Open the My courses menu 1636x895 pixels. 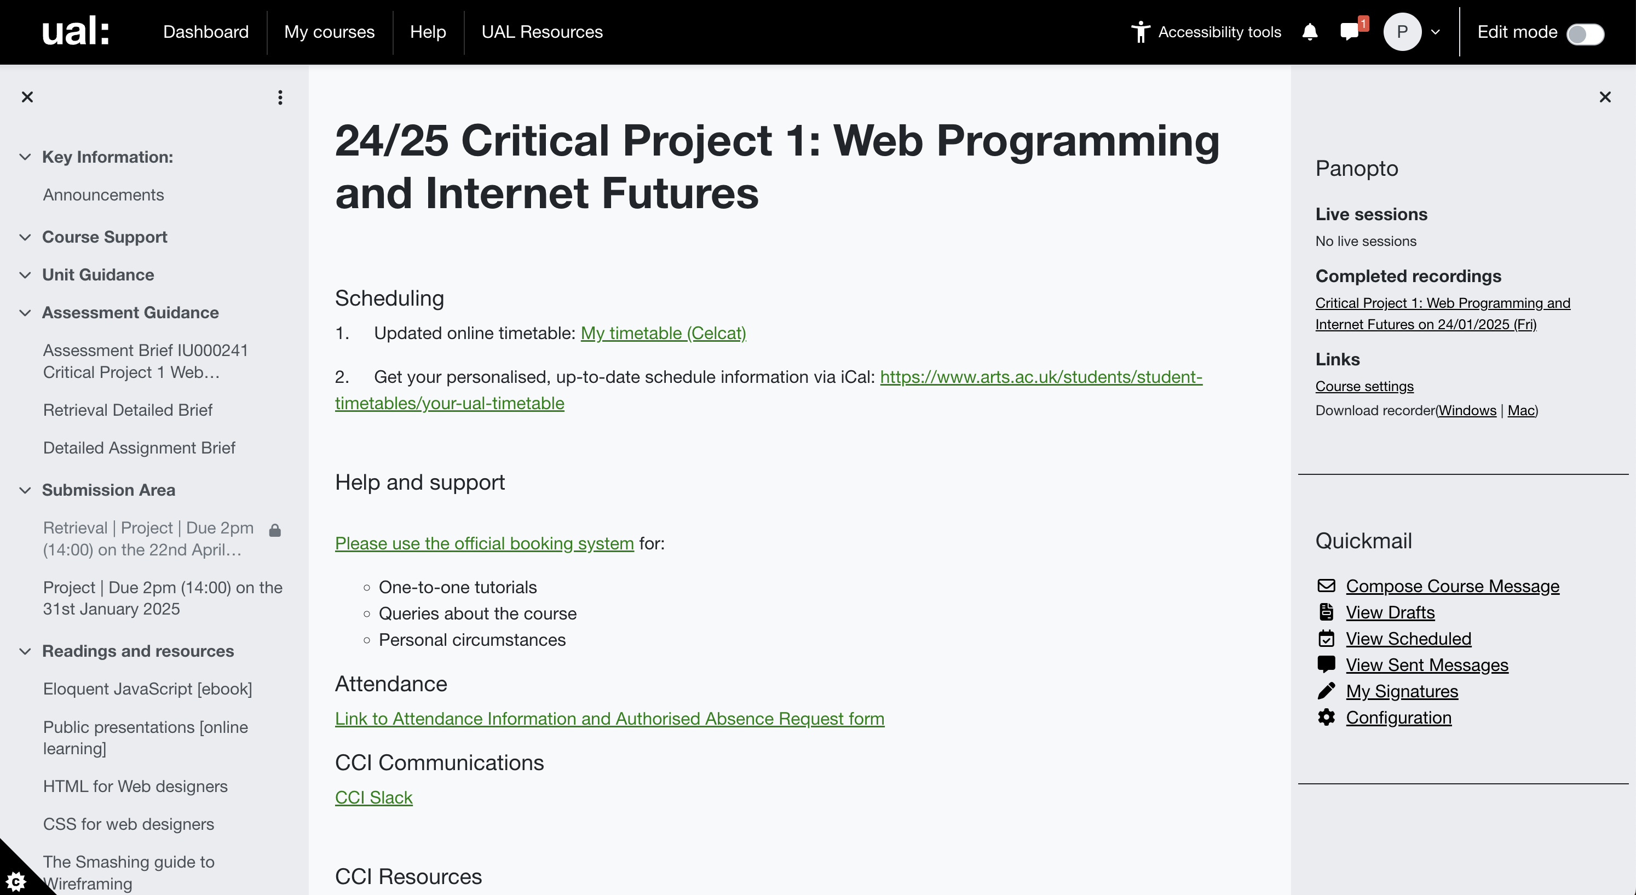coord(329,32)
